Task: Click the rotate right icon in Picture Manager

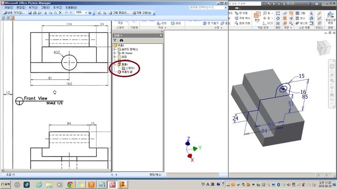Action: pyautogui.click(x=105, y=13)
